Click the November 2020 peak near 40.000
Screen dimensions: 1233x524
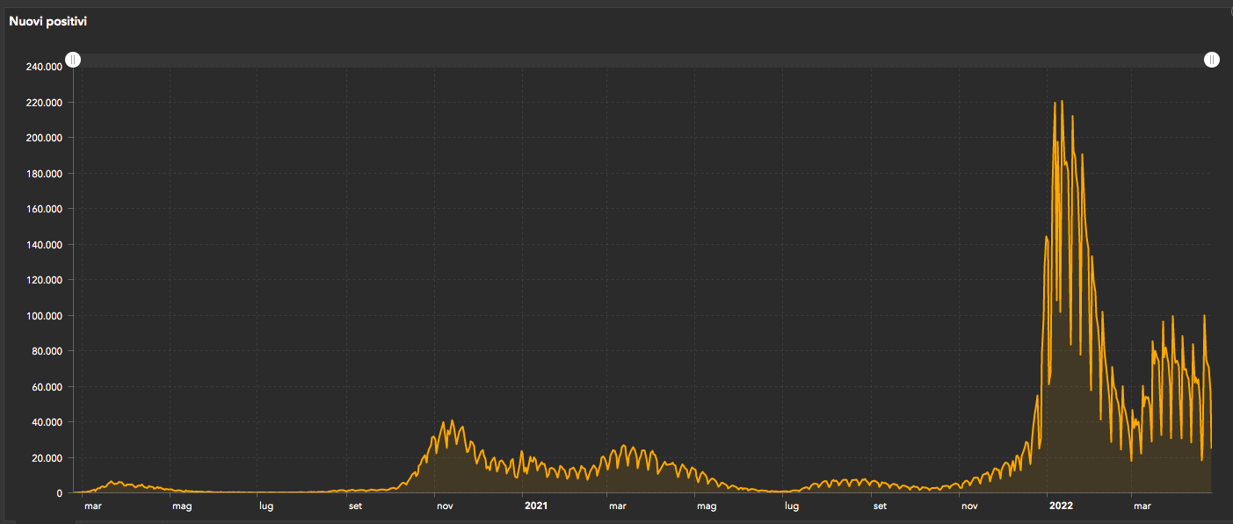[x=453, y=421]
